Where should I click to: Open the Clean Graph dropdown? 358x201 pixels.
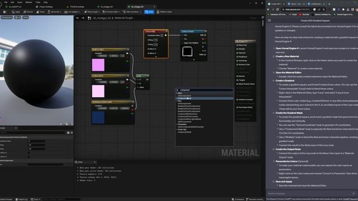click(92, 12)
